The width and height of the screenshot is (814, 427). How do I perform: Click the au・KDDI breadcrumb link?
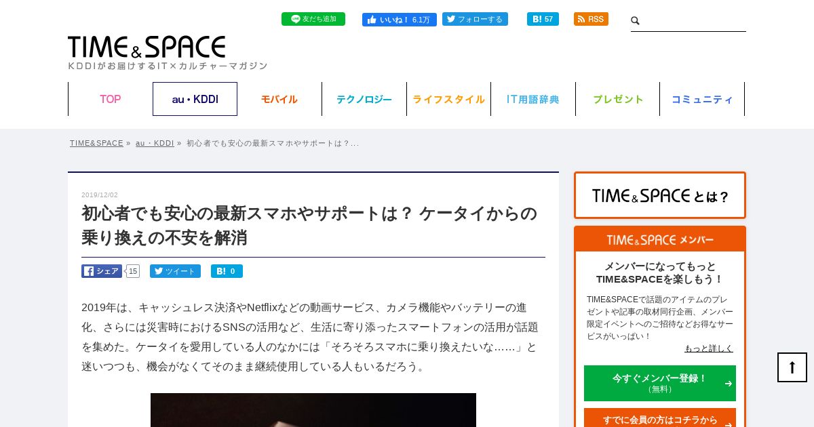point(155,143)
